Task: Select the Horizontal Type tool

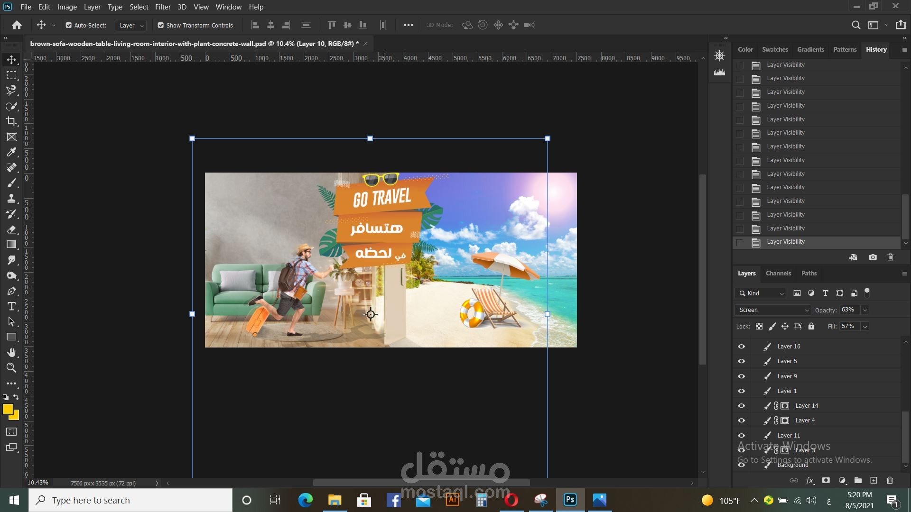Action: 11,306
